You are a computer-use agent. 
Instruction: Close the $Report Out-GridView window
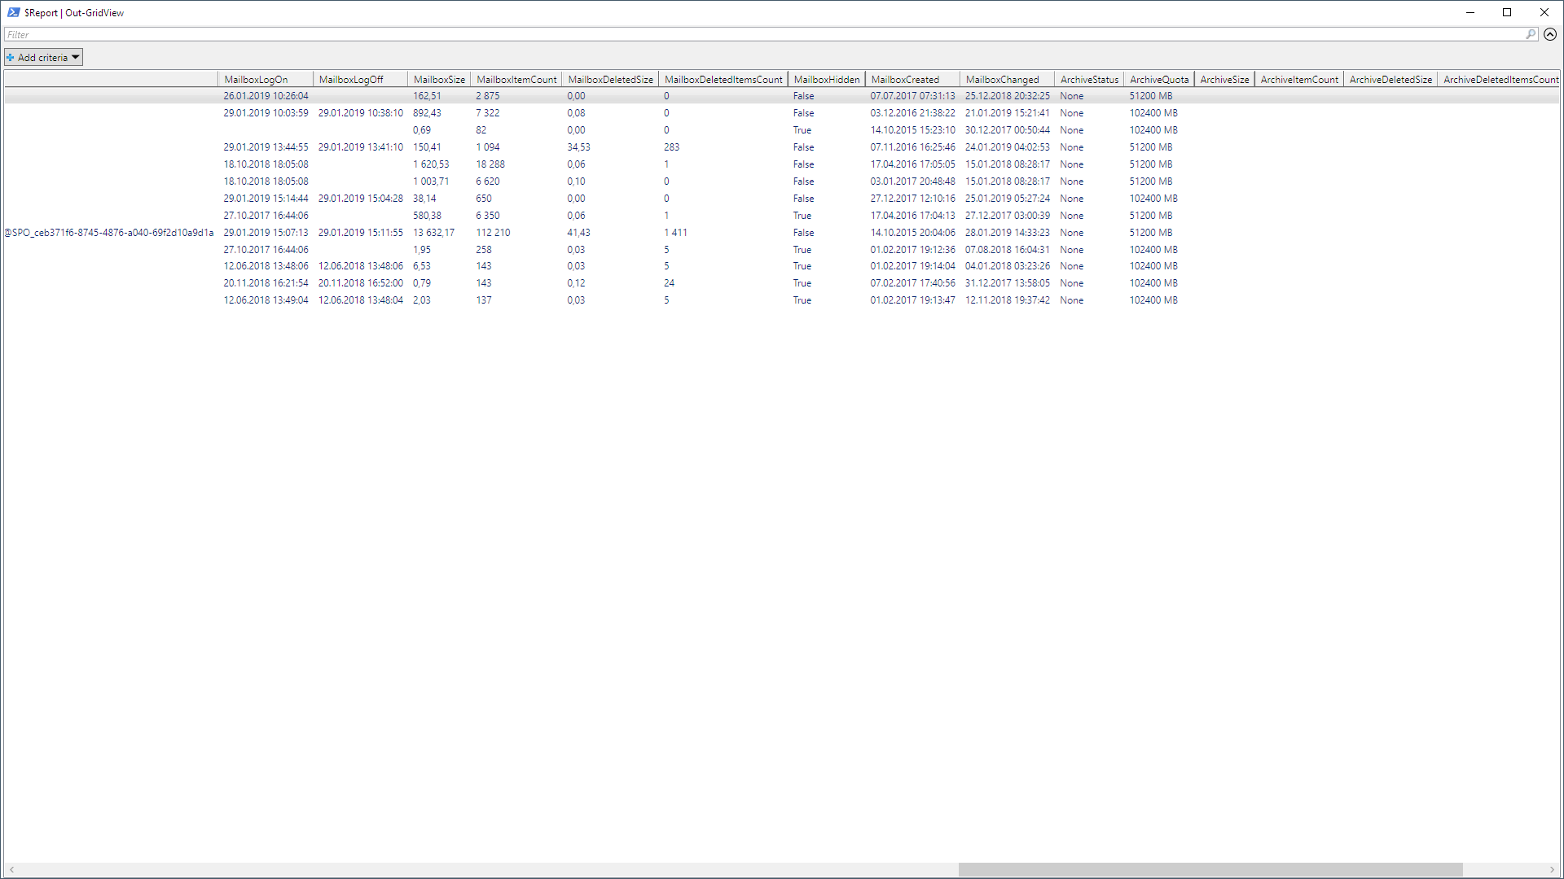click(x=1544, y=12)
